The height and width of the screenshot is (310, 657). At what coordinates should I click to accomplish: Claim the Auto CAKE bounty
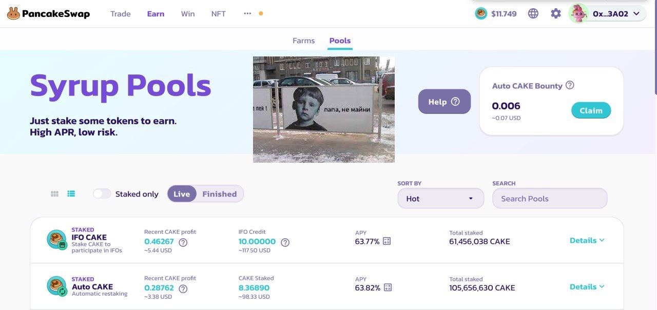point(591,110)
